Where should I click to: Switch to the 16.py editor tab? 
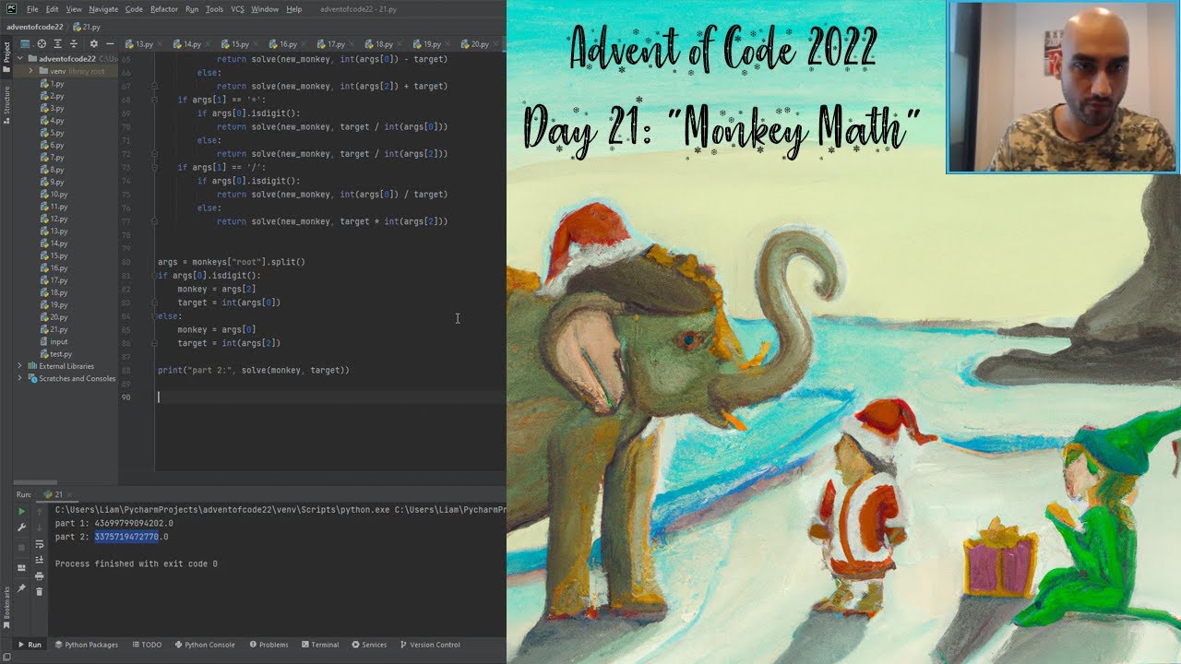pos(288,43)
